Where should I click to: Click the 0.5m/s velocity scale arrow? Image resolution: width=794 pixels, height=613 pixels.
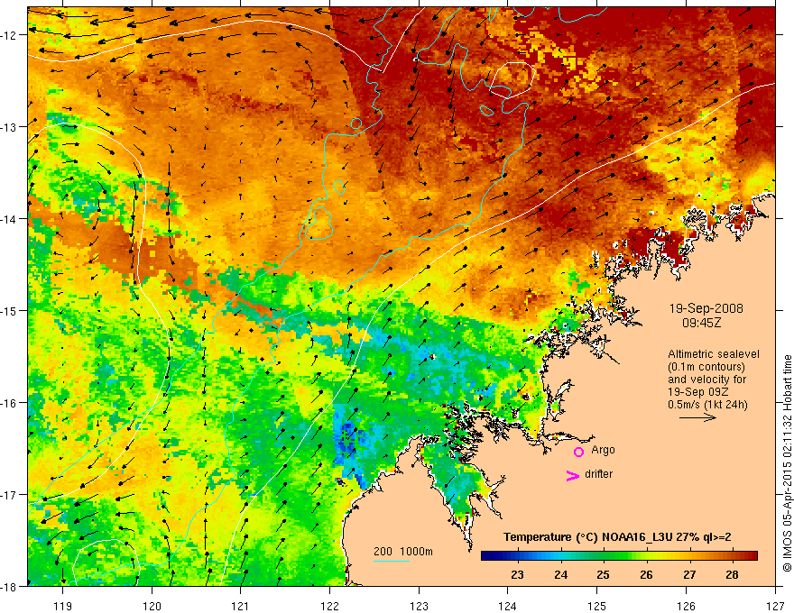697,417
